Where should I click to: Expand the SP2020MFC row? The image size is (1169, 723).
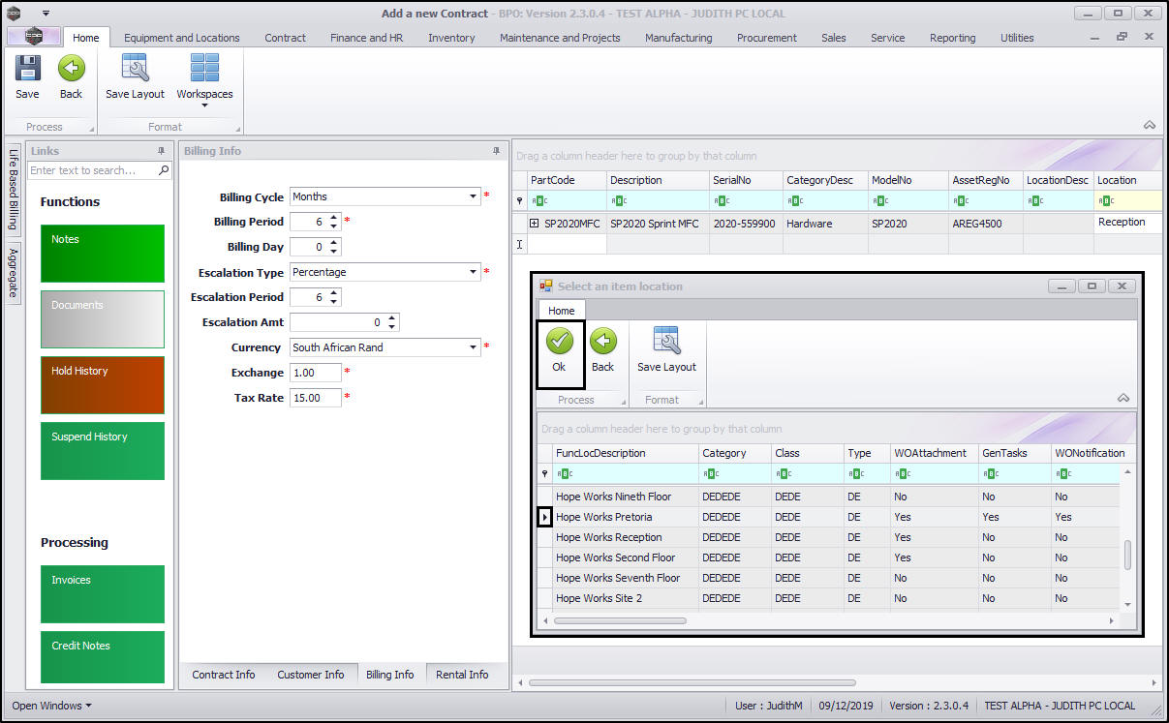click(534, 224)
